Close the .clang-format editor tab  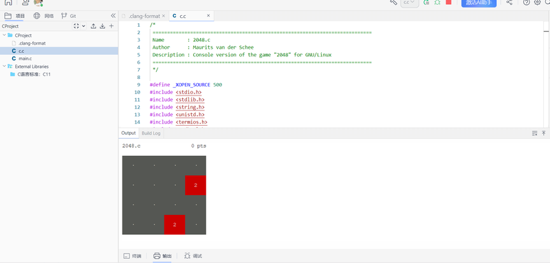coord(164,16)
